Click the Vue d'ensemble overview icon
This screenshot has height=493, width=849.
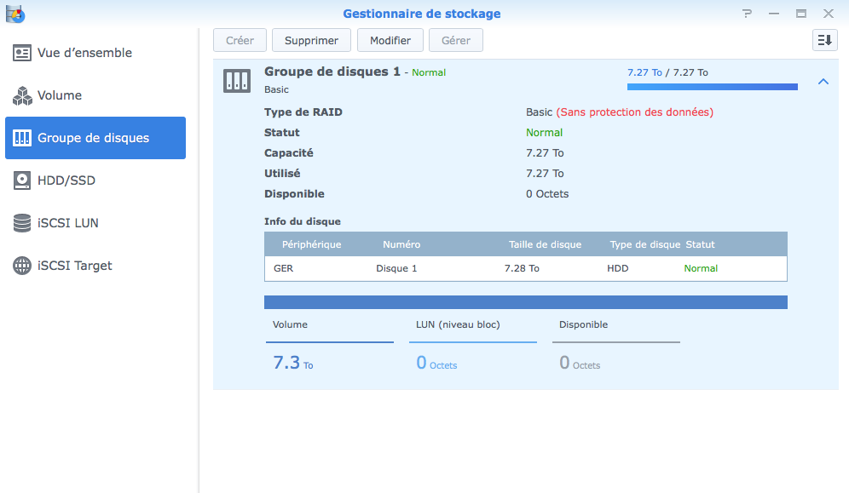pyautogui.click(x=22, y=53)
